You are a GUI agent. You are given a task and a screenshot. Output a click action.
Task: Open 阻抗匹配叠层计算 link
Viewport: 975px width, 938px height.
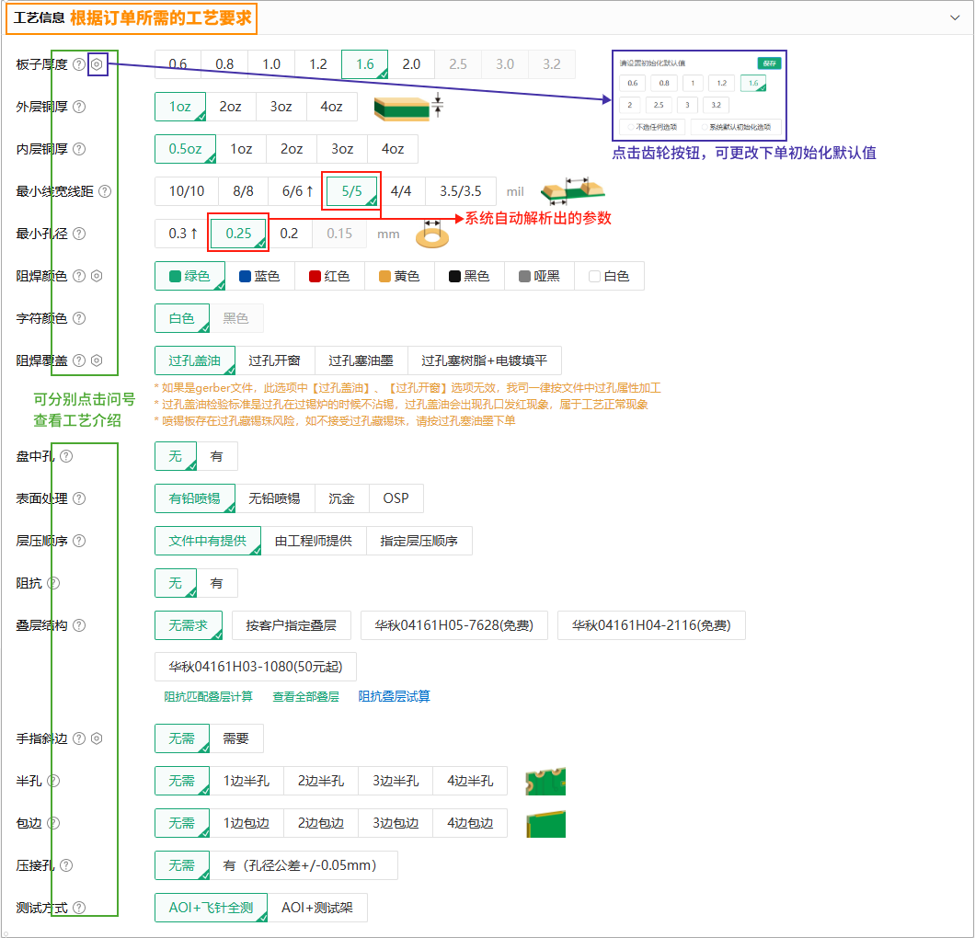208,696
